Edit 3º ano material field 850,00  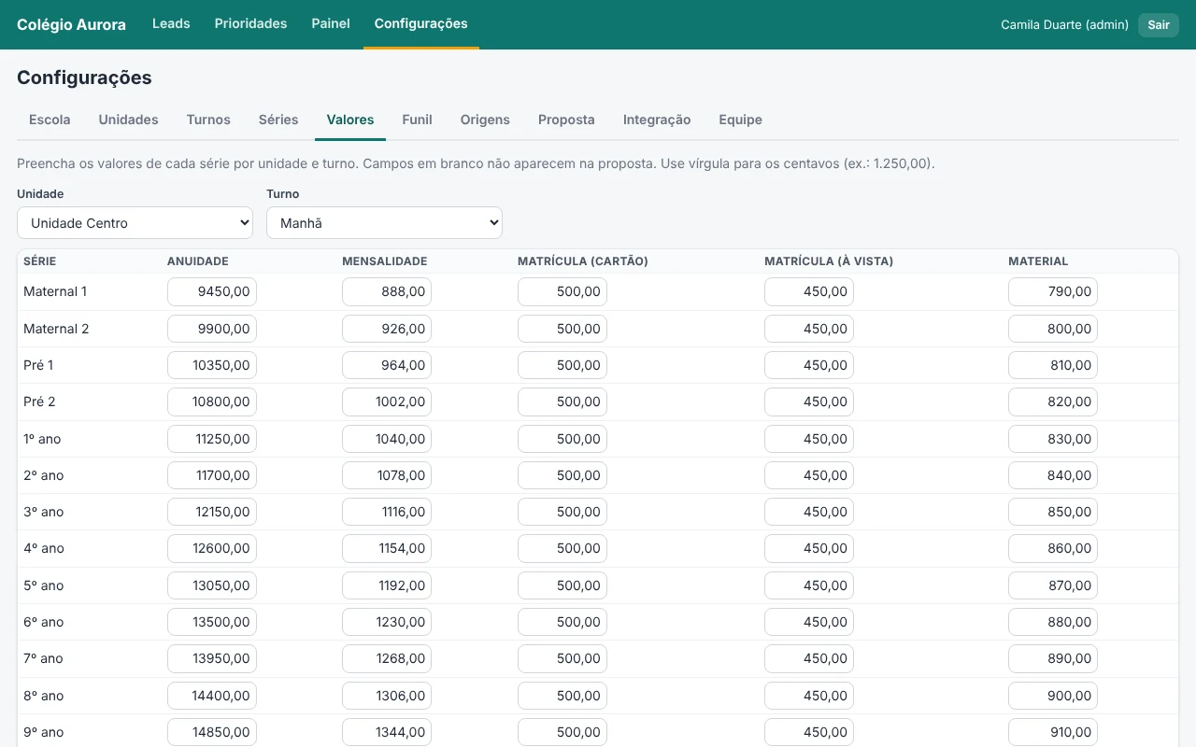(x=1053, y=512)
